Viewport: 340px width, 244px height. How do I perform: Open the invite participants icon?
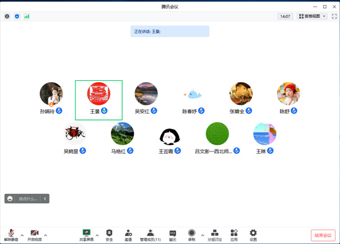pos(128,235)
